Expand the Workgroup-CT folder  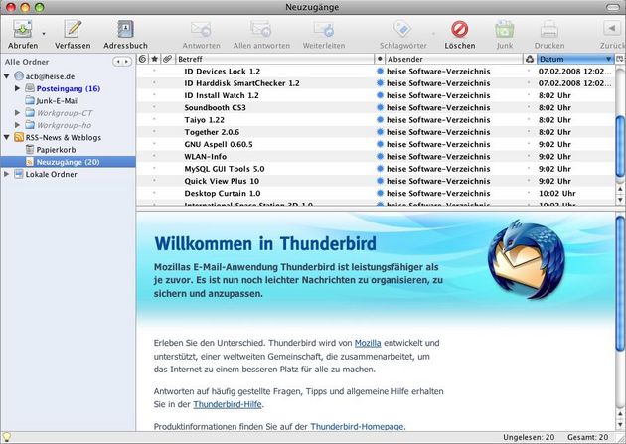tap(17, 113)
